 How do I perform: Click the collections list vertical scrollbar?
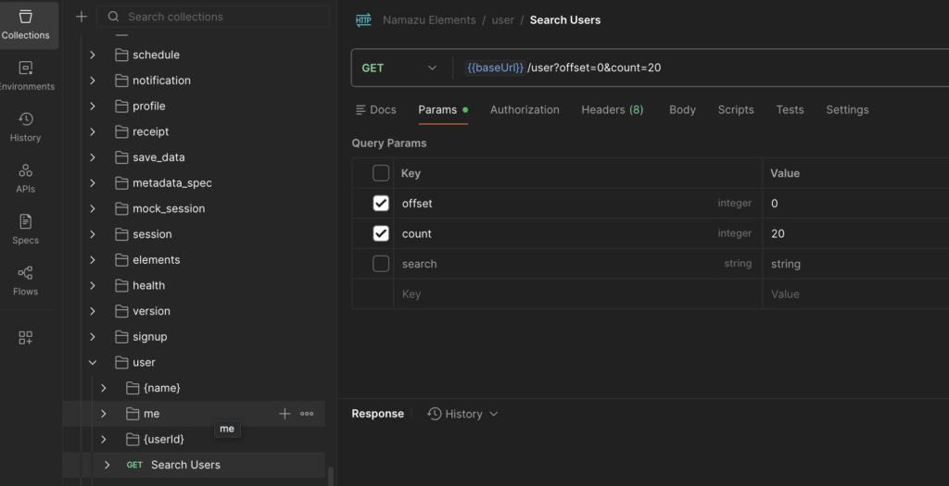coord(329,476)
